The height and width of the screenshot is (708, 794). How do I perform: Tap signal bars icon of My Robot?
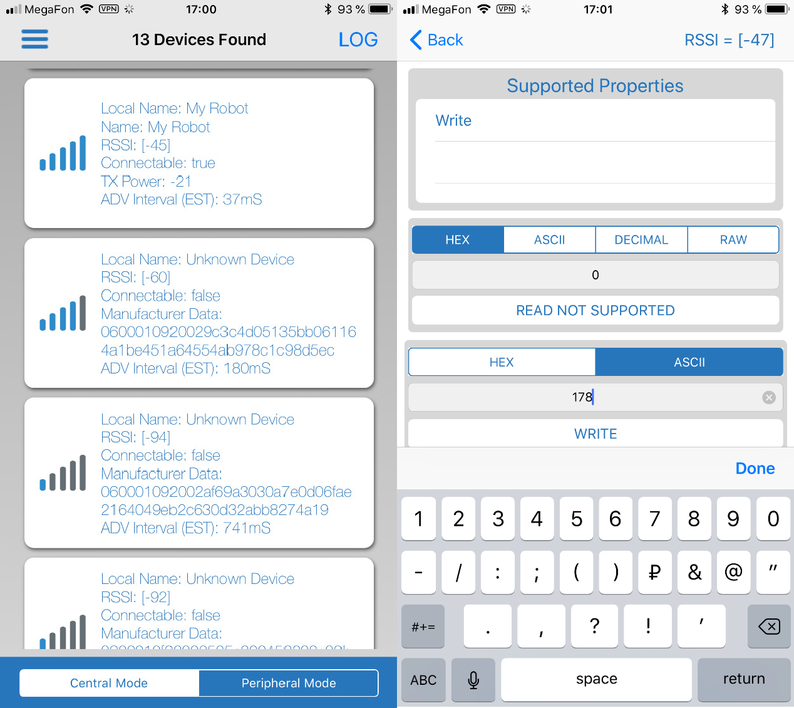pyautogui.click(x=63, y=154)
